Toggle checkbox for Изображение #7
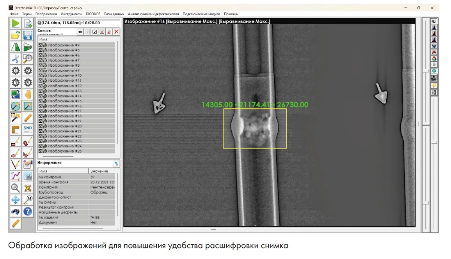Image resolution: width=451 pixels, height=259 pixels. coord(41,60)
